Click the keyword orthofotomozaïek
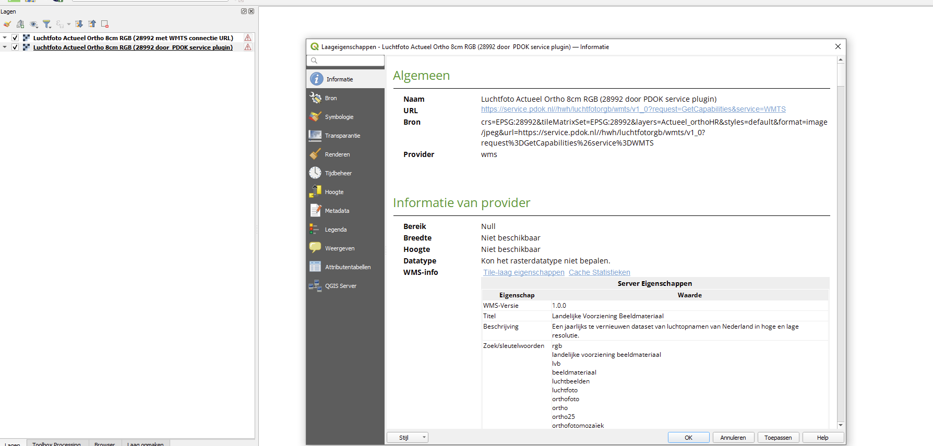Viewport: 933px width, 446px height. pos(578,426)
